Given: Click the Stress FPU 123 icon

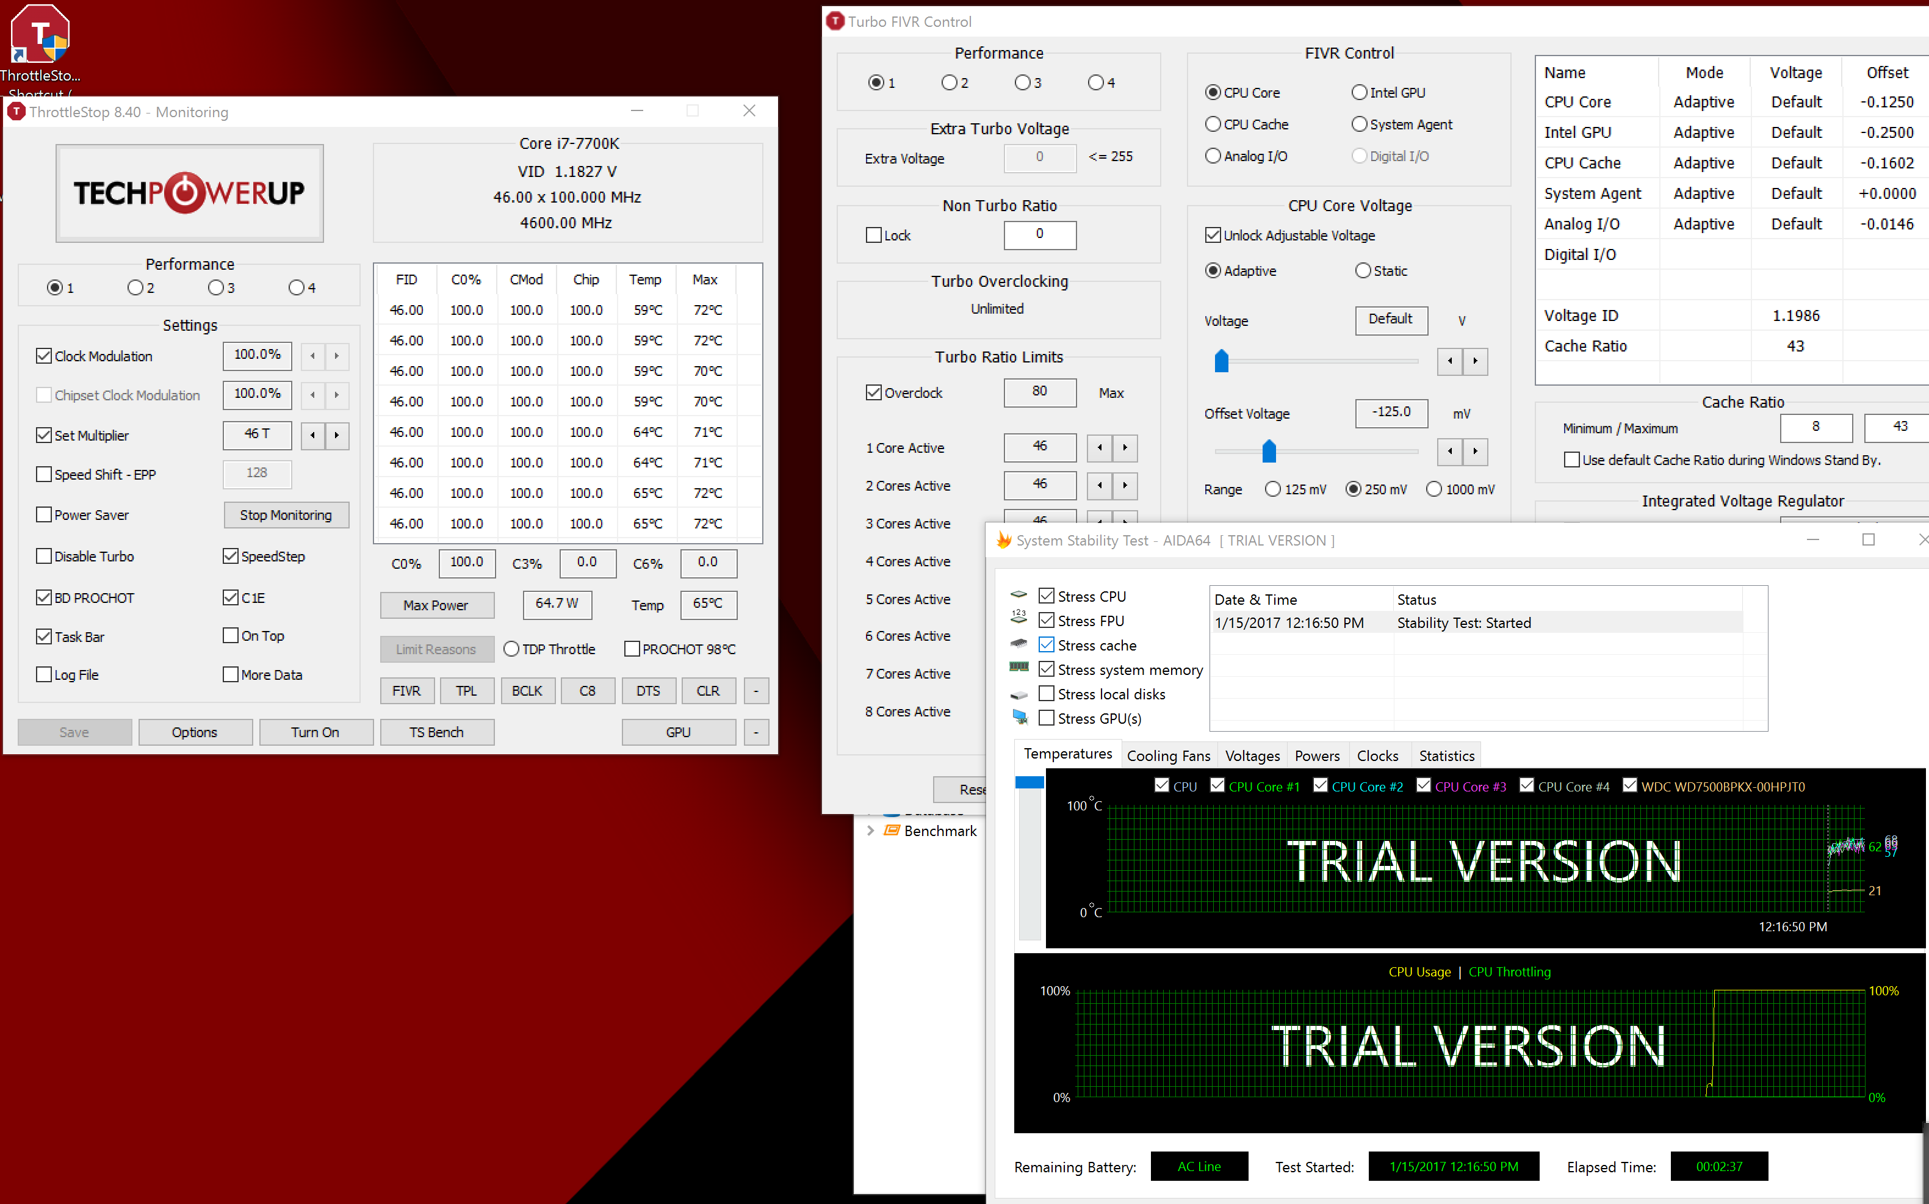Looking at the screenshot, I should pyautogui.click(x=1019, y=616).
